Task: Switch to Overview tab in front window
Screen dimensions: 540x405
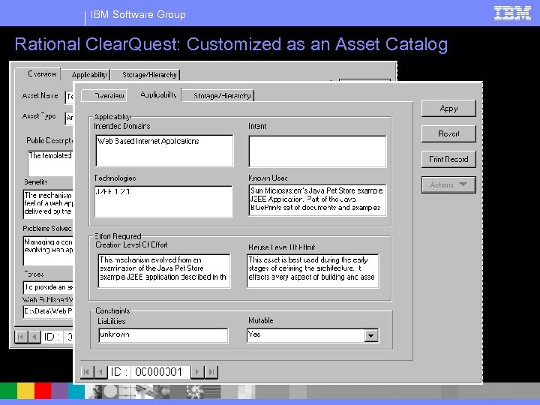Action: click(104, 96)
